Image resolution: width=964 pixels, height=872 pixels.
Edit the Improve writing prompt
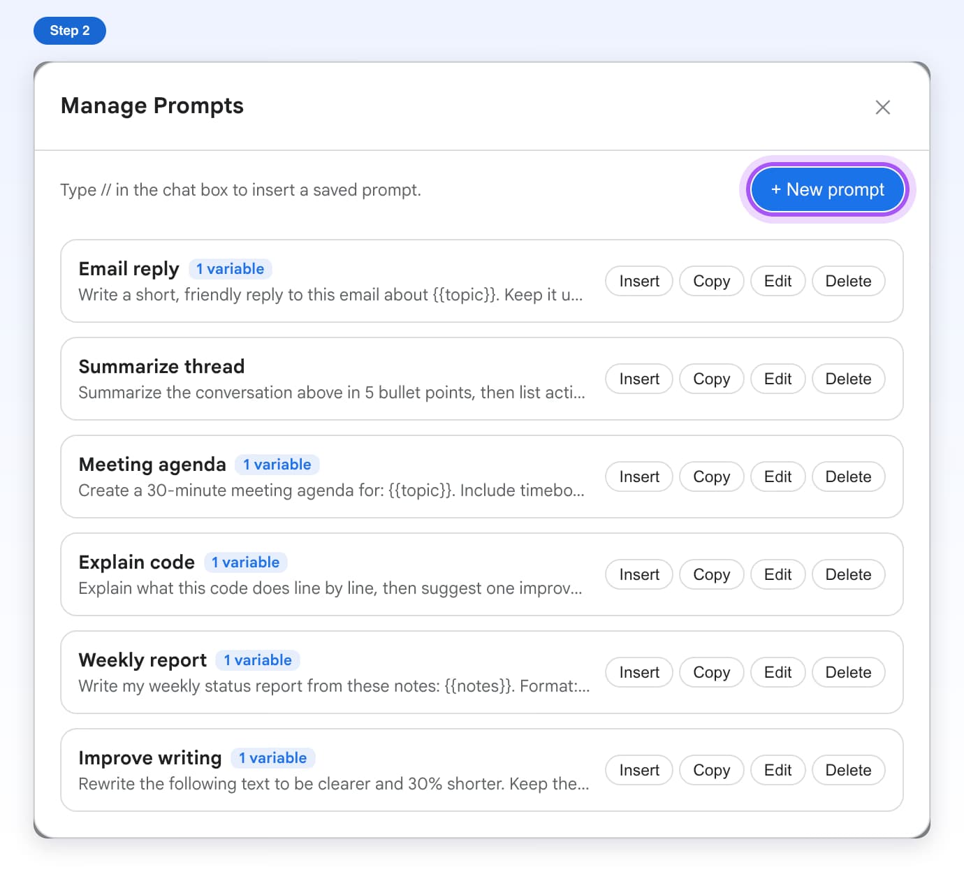point(777,770)
